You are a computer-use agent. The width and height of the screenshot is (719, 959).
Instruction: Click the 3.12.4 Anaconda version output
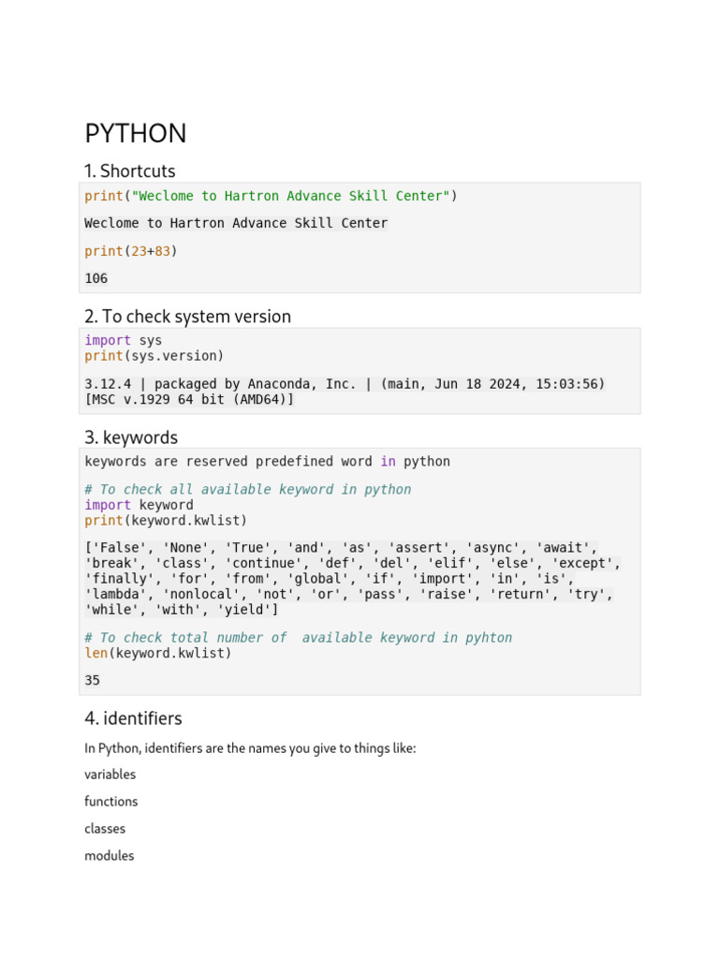pos(345,391)
